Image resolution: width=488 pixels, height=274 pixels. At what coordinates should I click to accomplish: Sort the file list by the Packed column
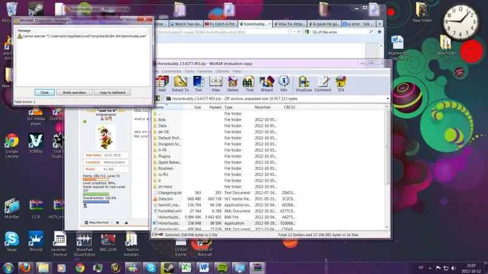click(215, 107)
